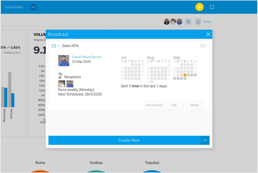Expand broadcast options via the chevron

[x=205, y=140]
